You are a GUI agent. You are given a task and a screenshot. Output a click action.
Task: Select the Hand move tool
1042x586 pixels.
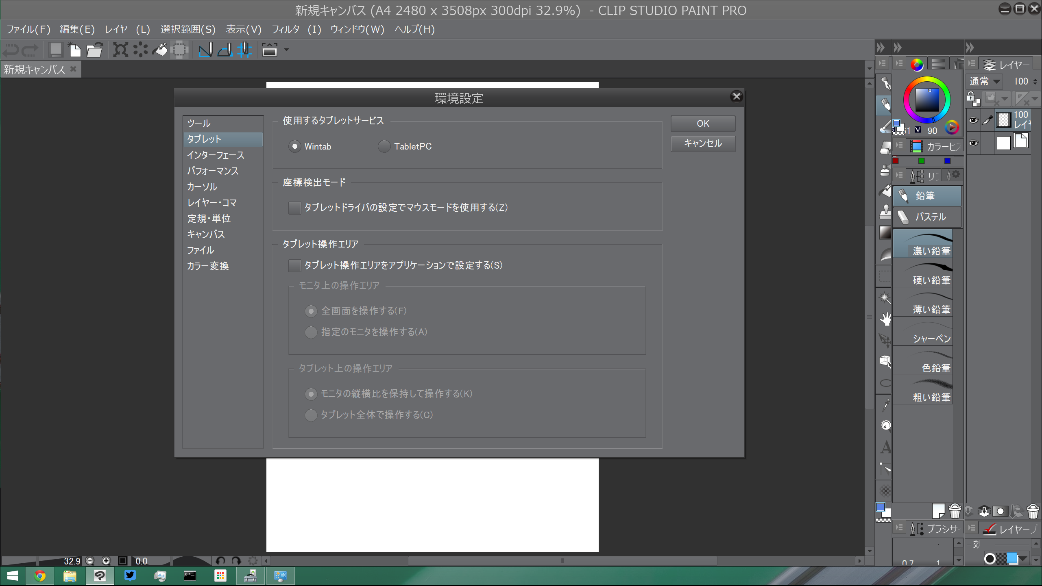click(x=885, y=319)
